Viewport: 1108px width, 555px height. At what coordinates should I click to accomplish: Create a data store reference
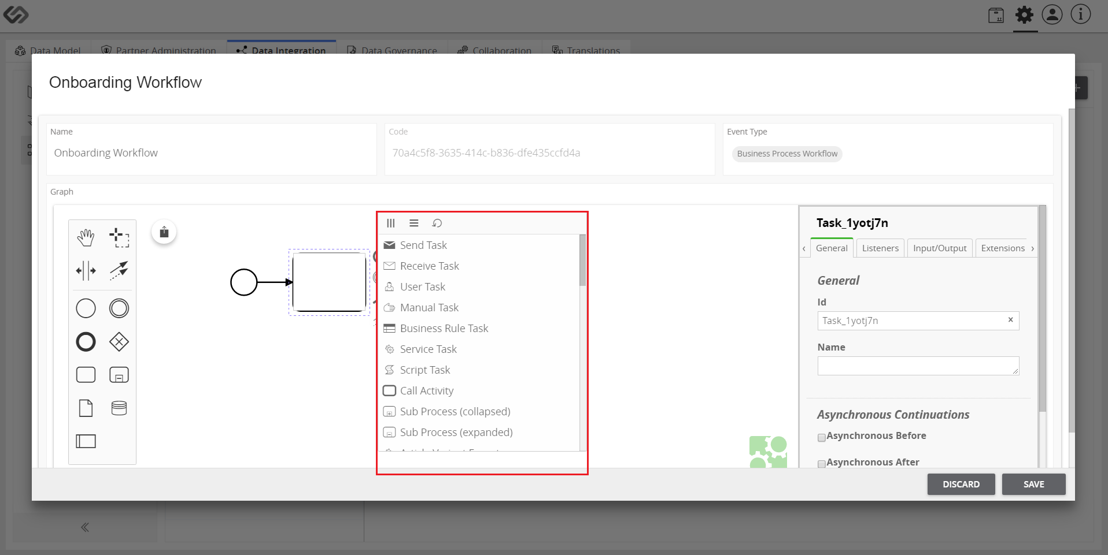pos(119,408)
